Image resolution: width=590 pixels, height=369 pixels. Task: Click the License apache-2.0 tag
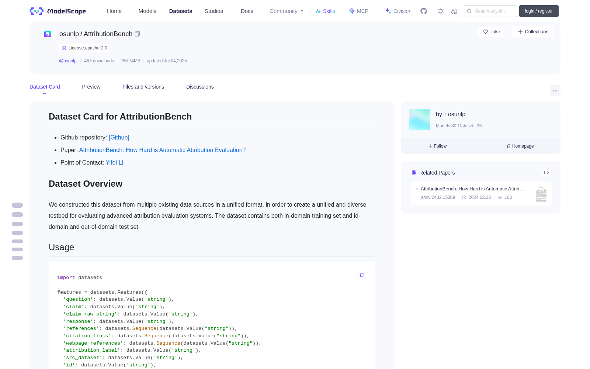click(84, 48)
